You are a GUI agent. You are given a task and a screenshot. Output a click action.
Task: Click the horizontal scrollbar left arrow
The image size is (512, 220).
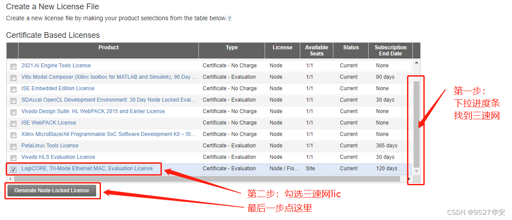point(10,179)
